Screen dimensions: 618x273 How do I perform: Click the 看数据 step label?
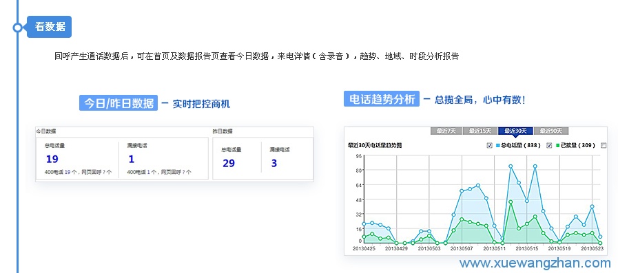tap(50, 27)
